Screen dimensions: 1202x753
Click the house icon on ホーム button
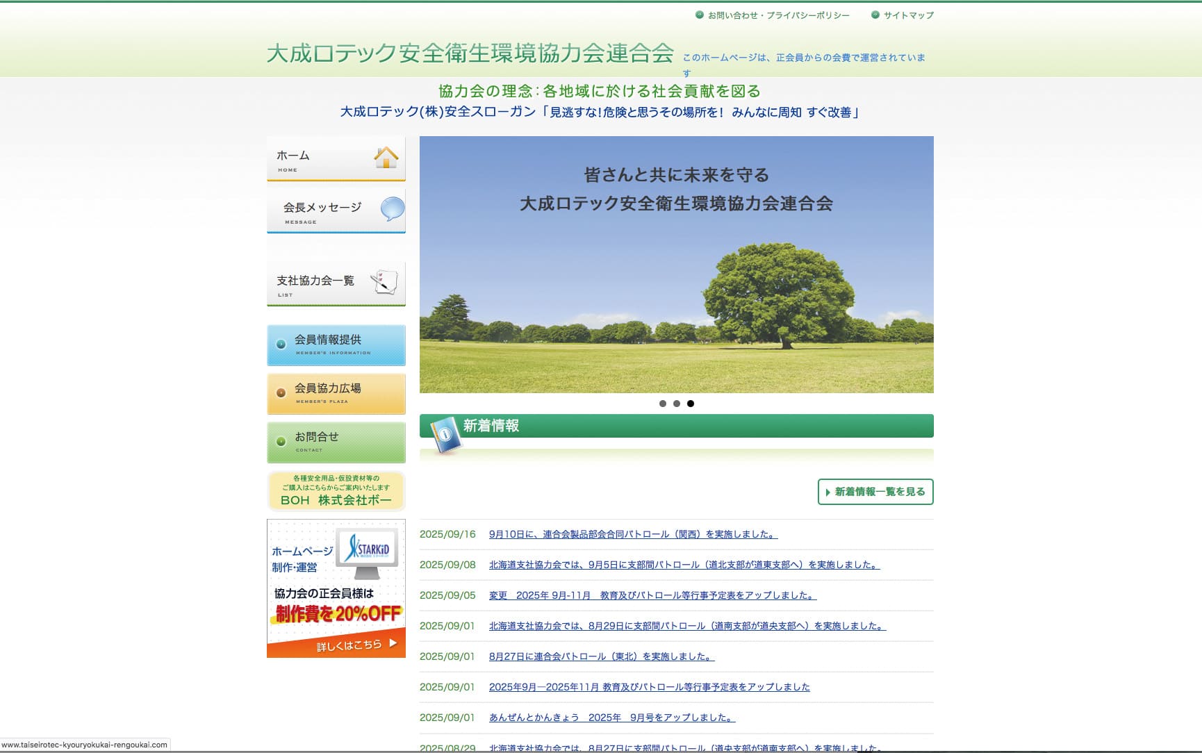386,157
